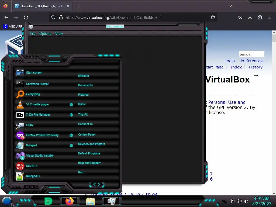Screen dimensions: 276x207
Task: Switch to Firefox in the taskbar
Action: point(69,201)
